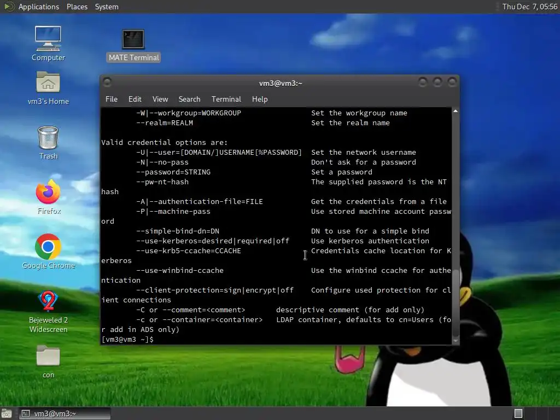
Task: Launch MATE Terminal desktop icon
Action: (133, 45)
